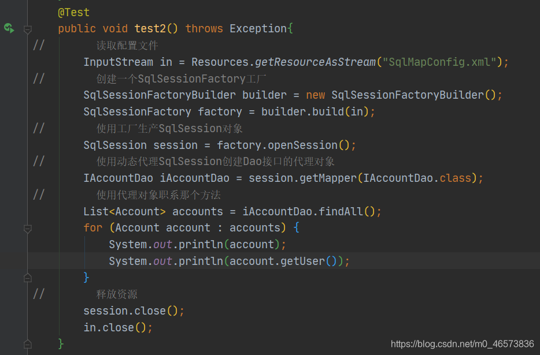Click the account.getUser() expression

point(283,261)
